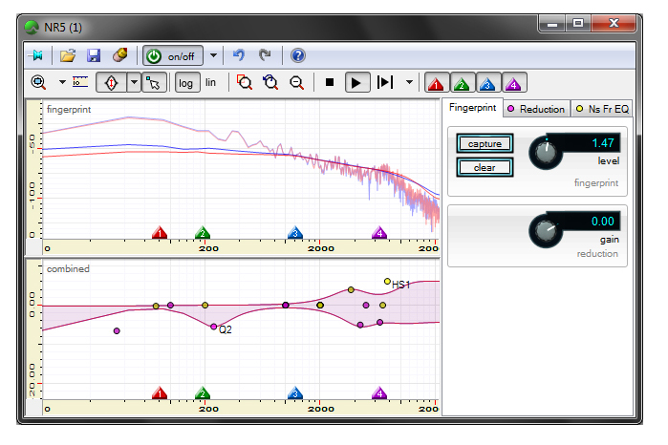The image size is (668, 445).
Task: Expand the playback options dropdown
Action: 409,82
